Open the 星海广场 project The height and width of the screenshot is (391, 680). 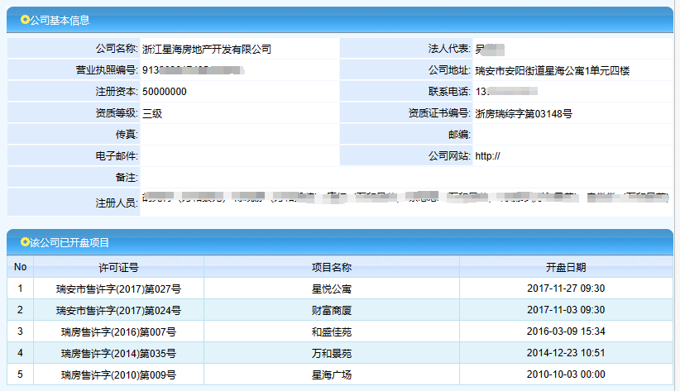pyautogui.click(x=331, y=374)
